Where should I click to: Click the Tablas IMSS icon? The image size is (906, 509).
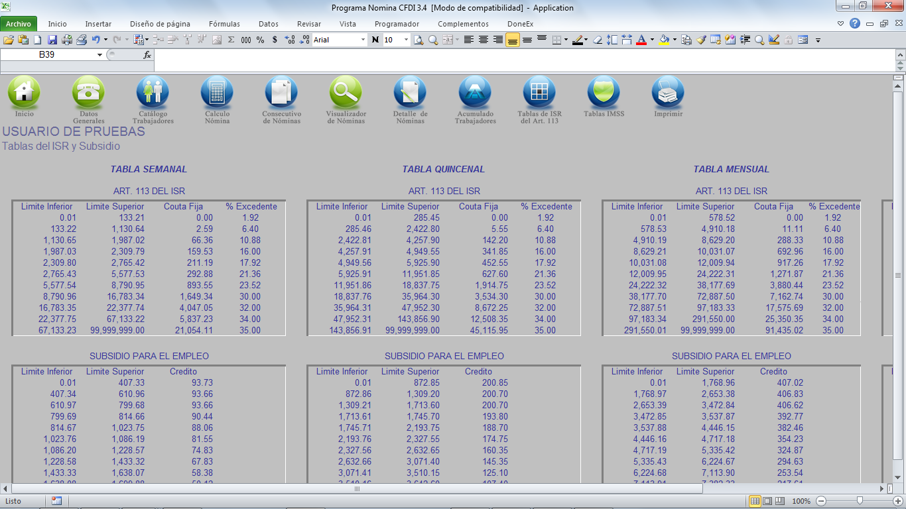coord(604,93)
